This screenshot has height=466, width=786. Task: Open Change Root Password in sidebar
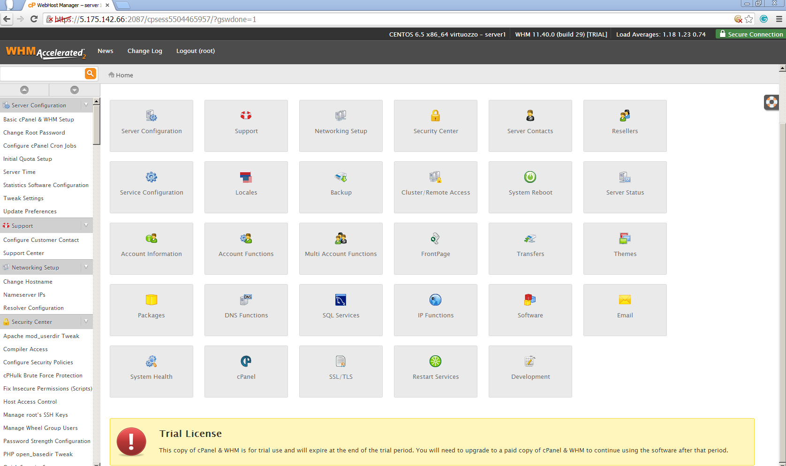34,133
